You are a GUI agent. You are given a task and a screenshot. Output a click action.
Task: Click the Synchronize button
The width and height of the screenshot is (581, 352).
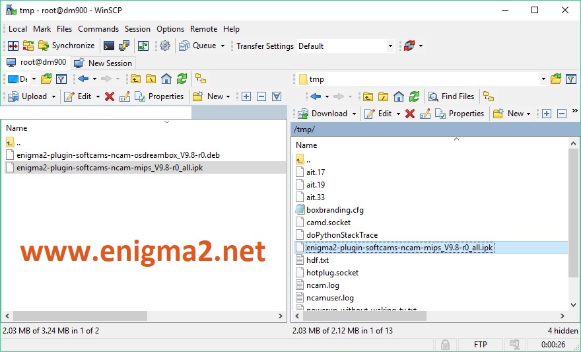66,46
